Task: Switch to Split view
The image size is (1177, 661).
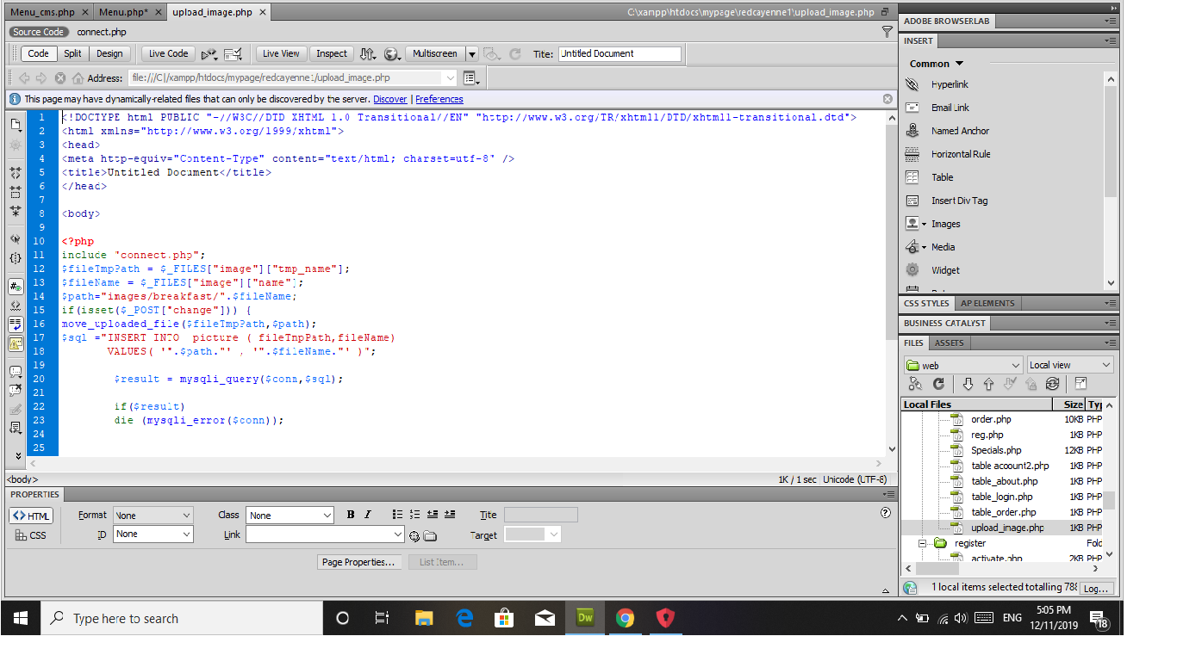Action: point(73,53)
